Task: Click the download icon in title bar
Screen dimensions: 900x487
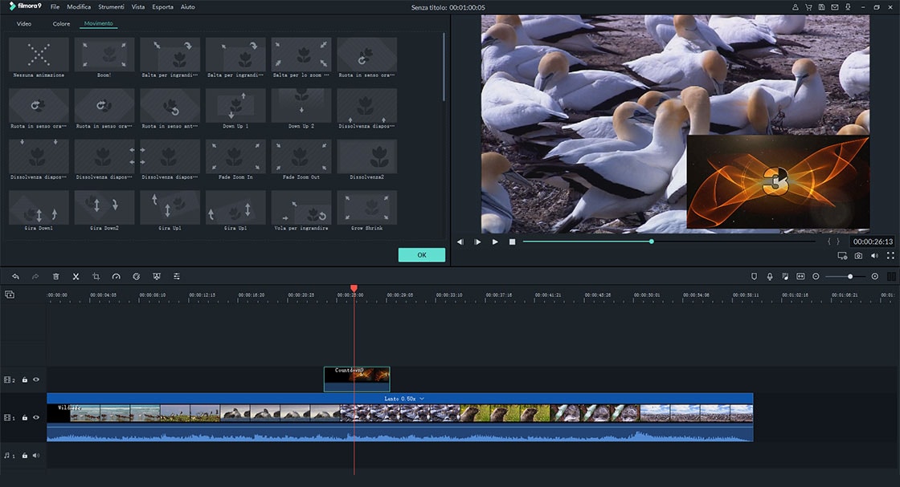Action: coord(848,7)
